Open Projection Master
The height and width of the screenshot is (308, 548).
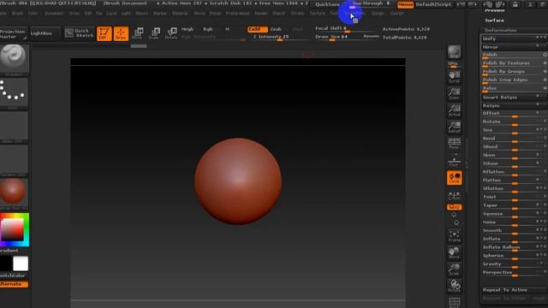tap(13, 34)
